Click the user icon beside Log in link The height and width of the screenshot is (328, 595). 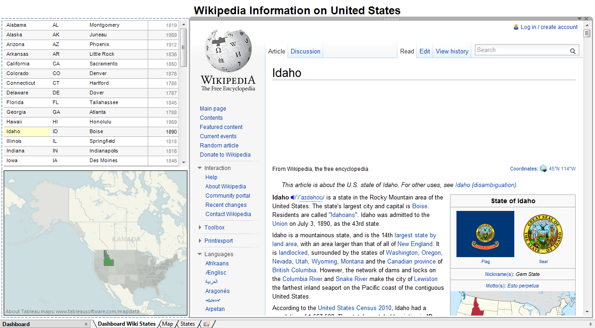pyautogui.click(x=516, y=27)
